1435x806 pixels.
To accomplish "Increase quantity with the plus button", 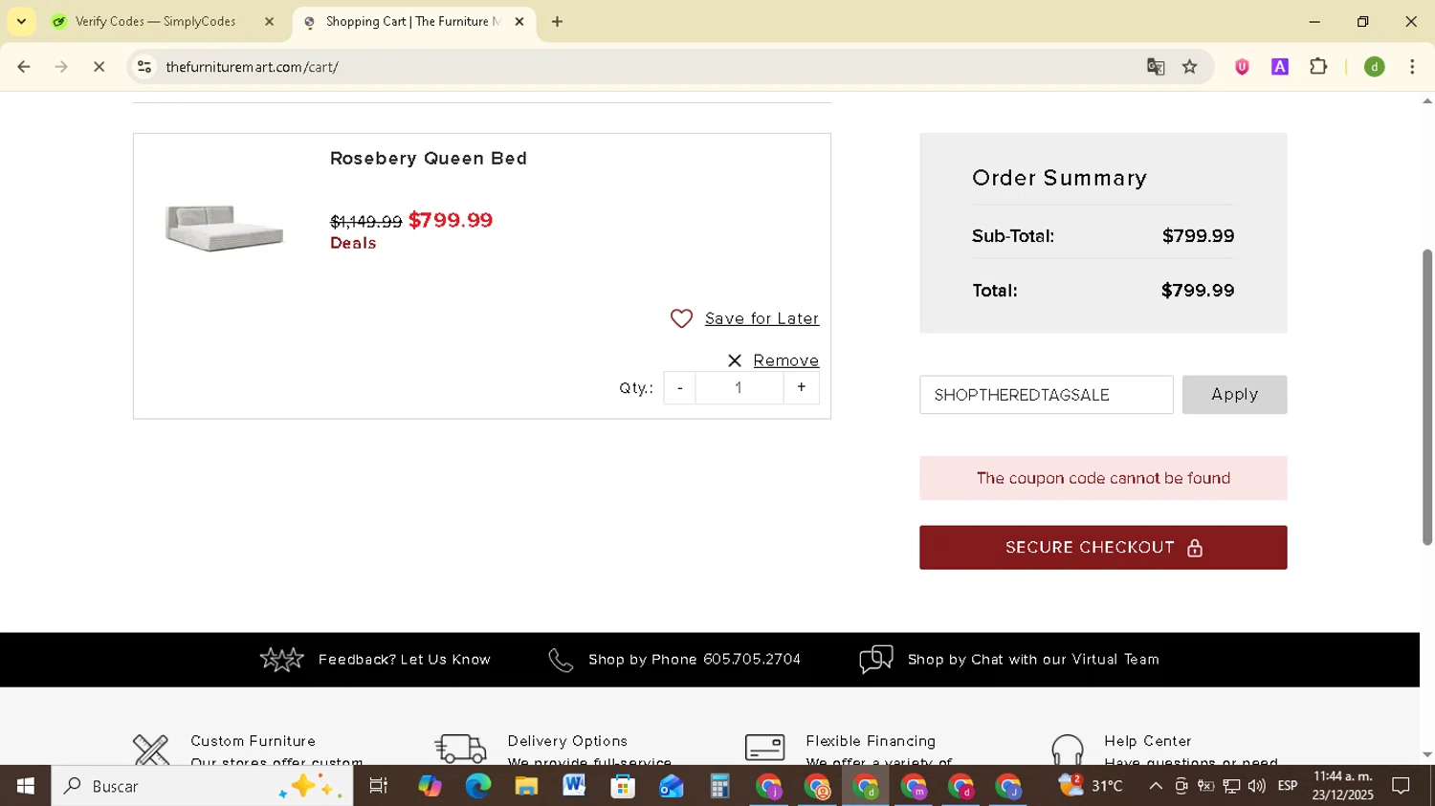I will 801,387.
